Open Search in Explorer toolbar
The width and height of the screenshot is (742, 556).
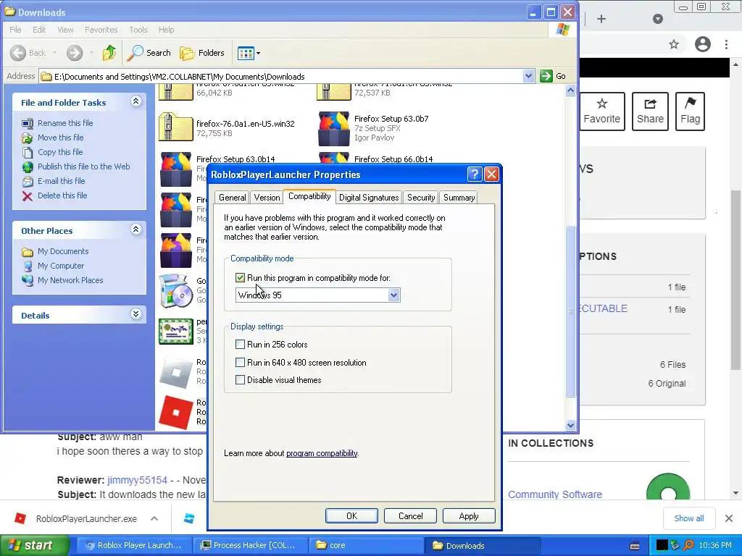(149, 53)
